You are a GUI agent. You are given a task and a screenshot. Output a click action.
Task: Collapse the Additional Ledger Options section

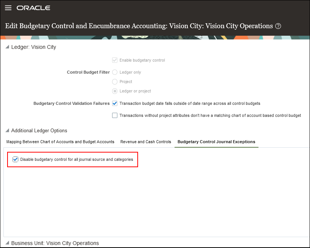pos(7,130)
